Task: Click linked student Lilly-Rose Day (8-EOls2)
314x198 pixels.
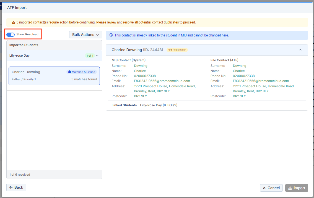Action: click(159, 105)
